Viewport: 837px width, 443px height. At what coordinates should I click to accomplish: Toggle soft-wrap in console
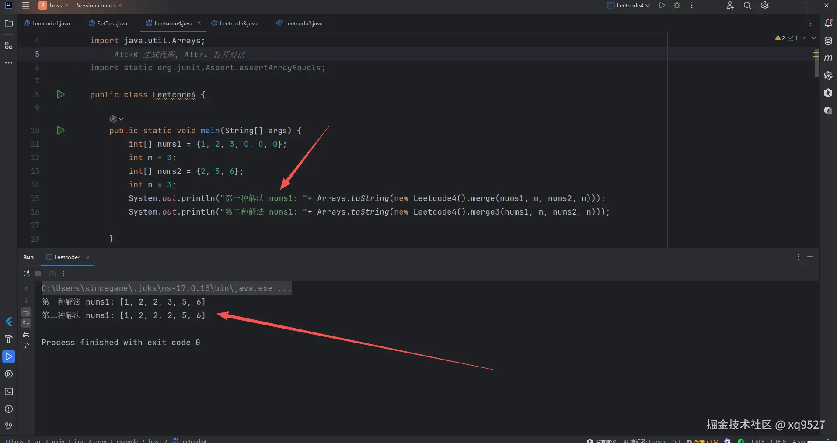click(26, 312)
